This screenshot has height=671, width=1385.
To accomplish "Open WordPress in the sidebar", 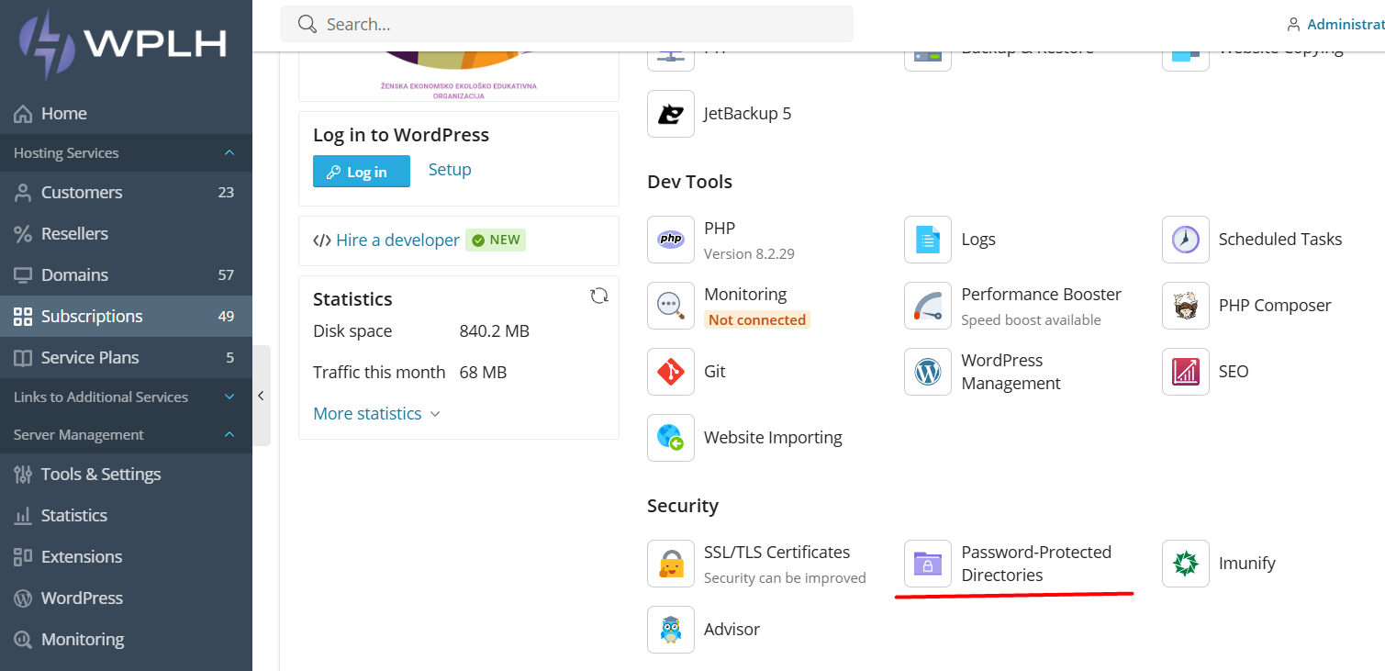I will pos(126,598).
